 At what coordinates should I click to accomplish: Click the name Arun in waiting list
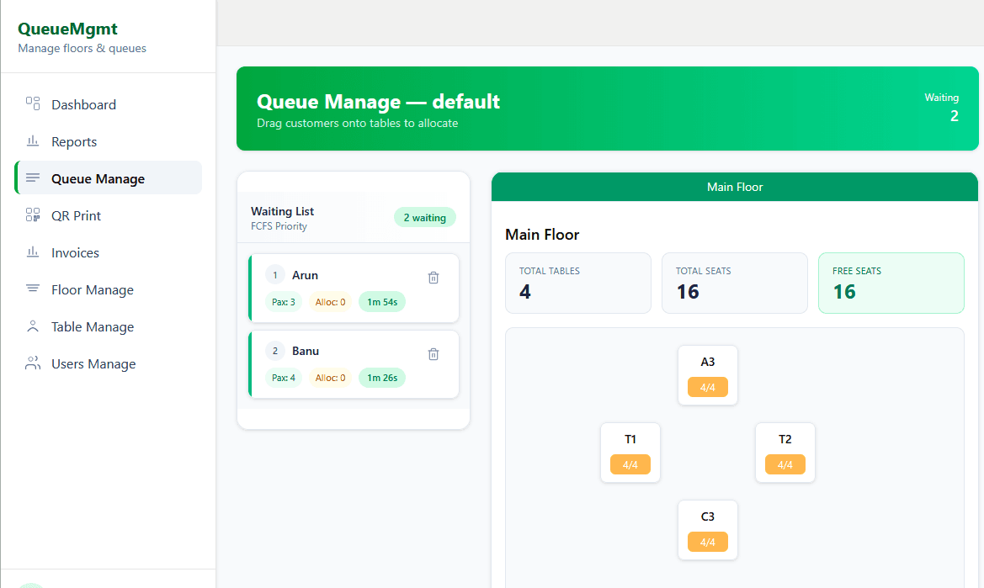[305, 275]
